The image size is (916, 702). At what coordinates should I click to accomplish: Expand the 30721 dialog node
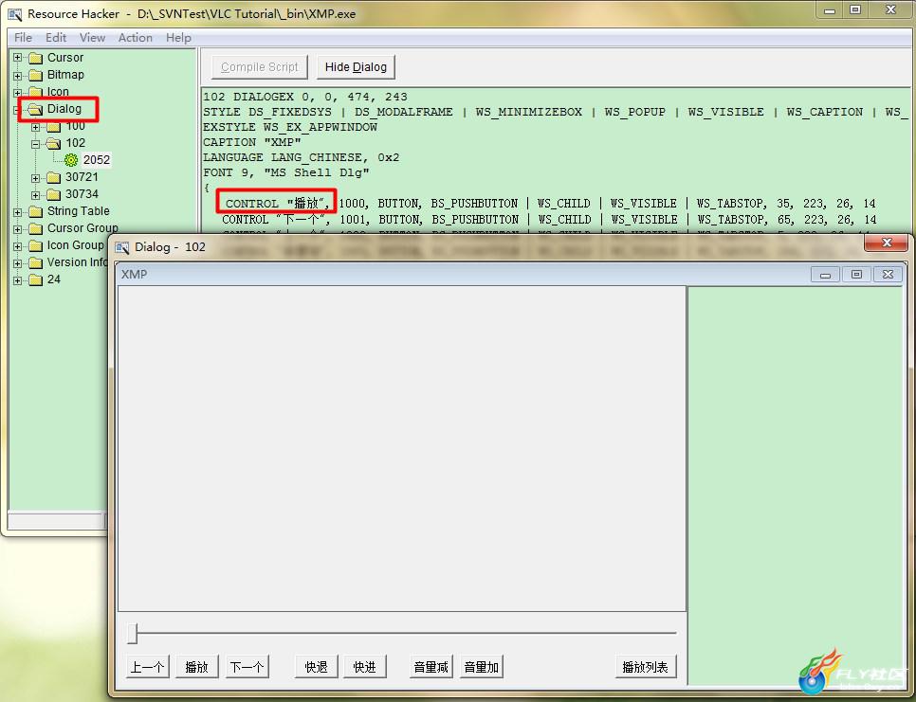click(36, 178)
